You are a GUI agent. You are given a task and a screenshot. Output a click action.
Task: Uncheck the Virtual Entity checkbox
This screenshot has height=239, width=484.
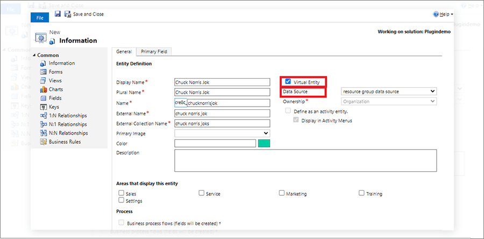click(x=288, y=82)
